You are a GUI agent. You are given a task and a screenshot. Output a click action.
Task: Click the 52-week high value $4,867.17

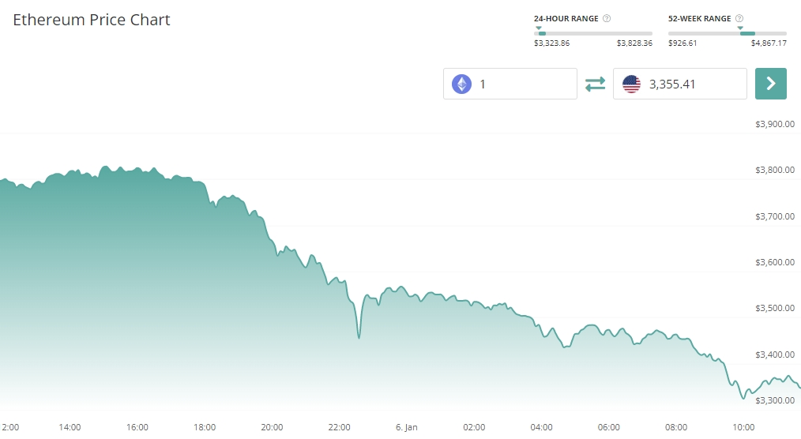(769, 43)
